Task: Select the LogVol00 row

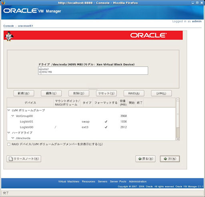Action: pos(91,127)
